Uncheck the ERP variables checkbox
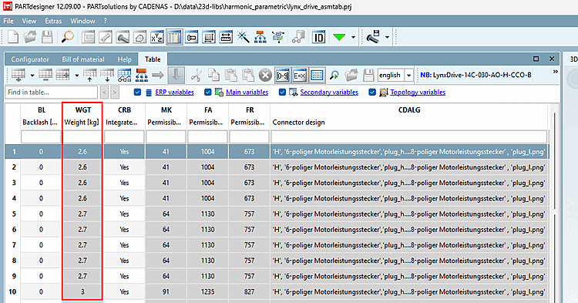The height and width of the screenshot is (303, 578). tap(137, 93)
